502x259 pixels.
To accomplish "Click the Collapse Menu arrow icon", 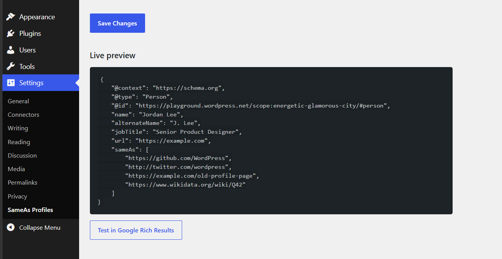I will pyautogui.click(x=11, y=227).
